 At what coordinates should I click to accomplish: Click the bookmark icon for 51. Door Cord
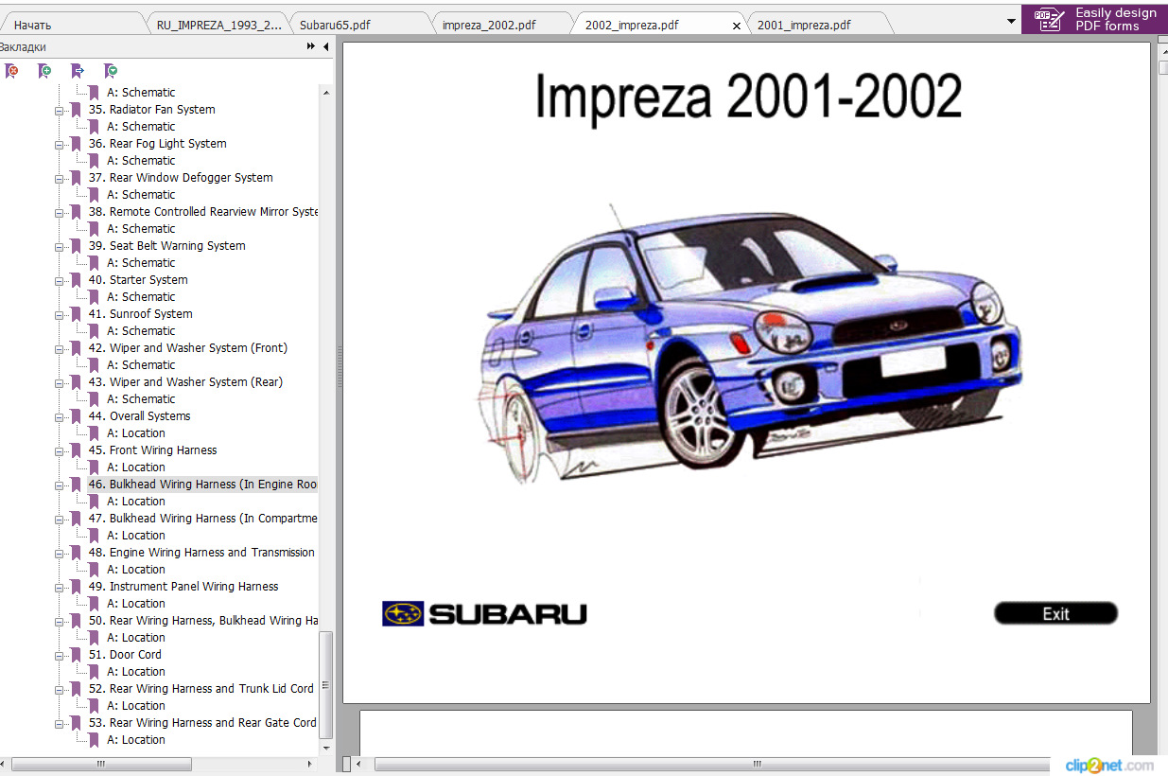76,655
